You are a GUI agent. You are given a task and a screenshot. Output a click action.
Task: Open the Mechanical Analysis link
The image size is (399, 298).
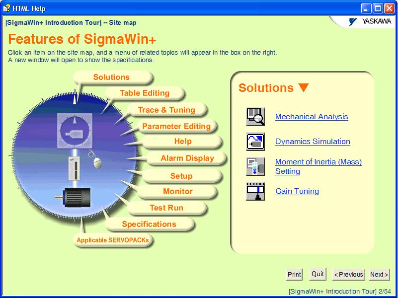pyautogui.click(x=312, y=116)
